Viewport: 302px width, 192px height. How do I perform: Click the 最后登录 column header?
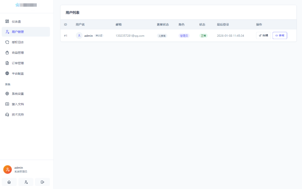tap(223, 25)
